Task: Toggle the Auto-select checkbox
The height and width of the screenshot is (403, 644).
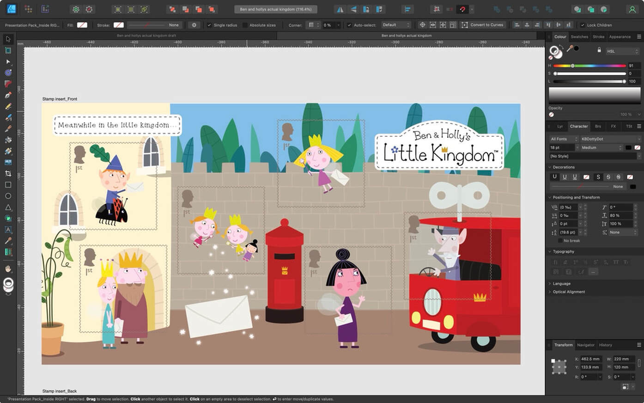Action: [x=349, y=25]
